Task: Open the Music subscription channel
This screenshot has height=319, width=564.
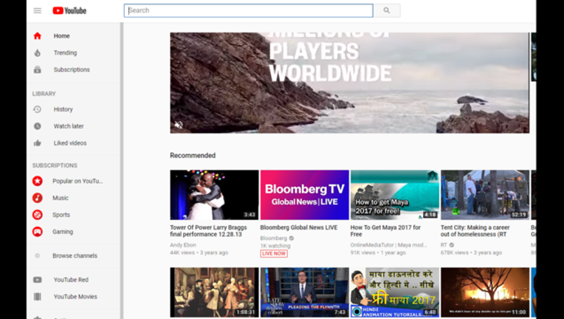Action: [73, 198]
